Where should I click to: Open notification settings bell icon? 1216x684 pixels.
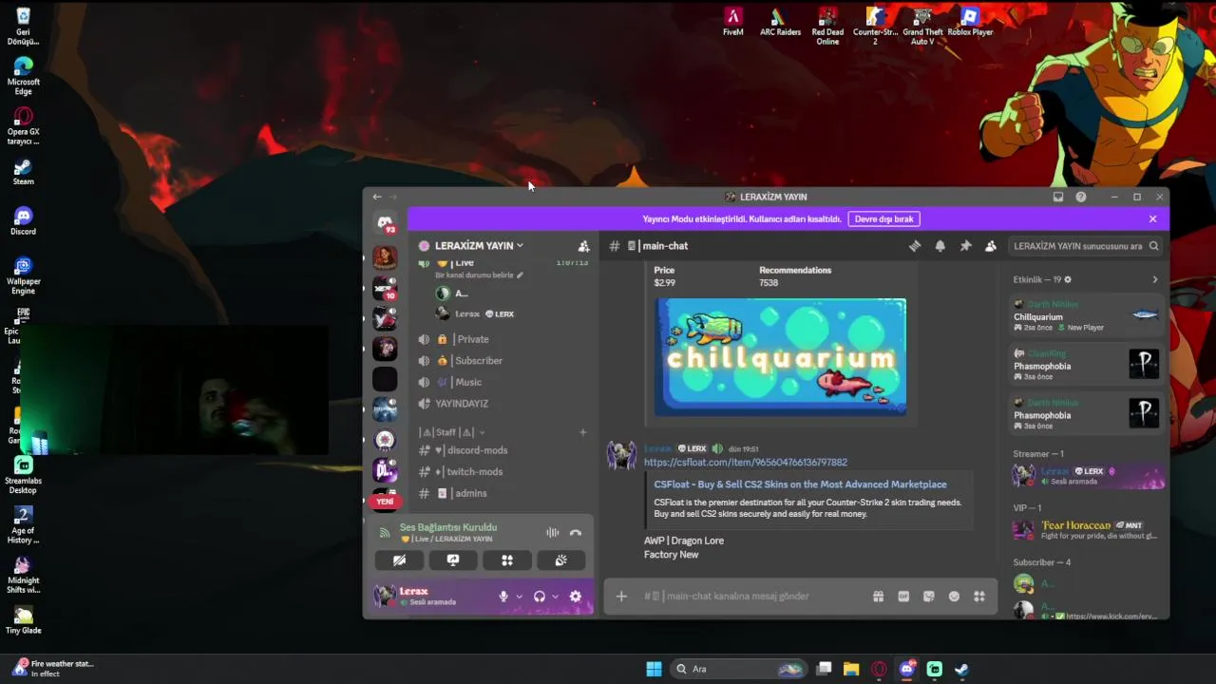click(940, 246)
